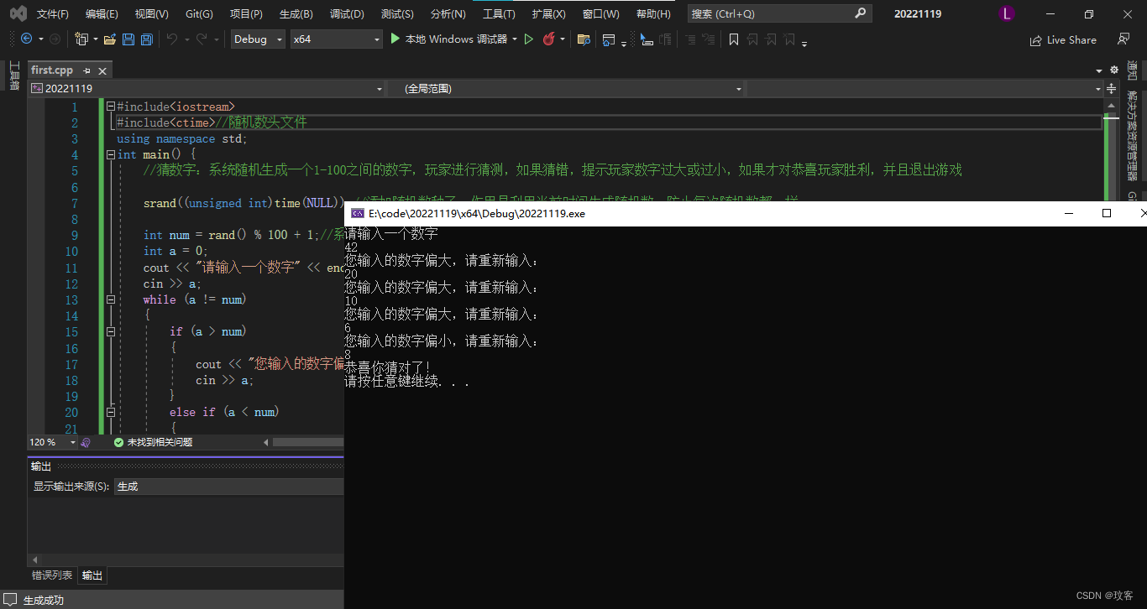Open the Git(G) menu

[199, 14]
